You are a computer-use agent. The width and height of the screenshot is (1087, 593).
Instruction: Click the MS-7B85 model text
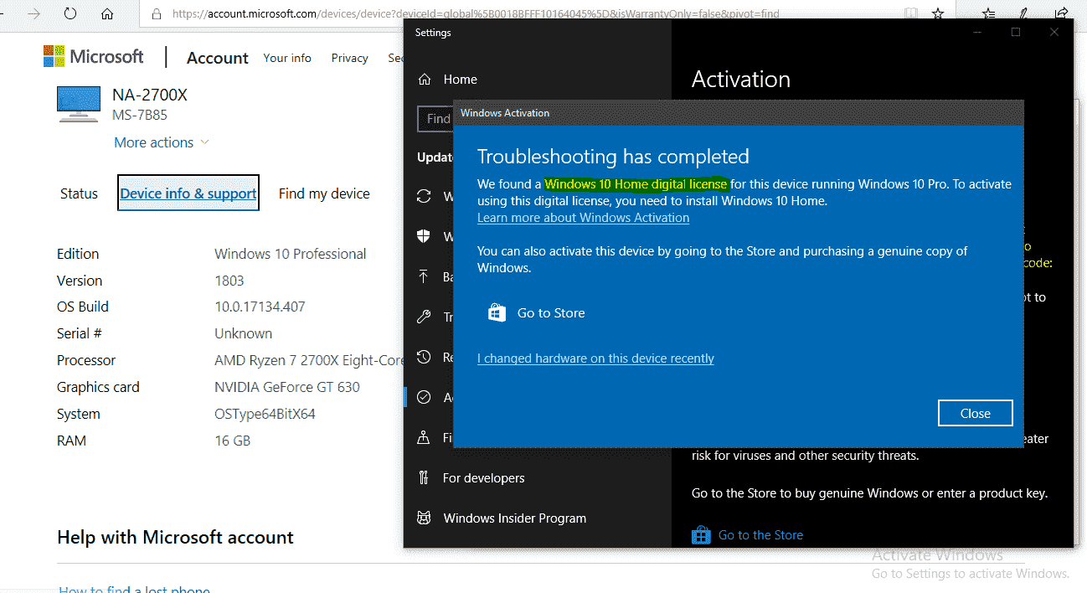coord(140,116)
